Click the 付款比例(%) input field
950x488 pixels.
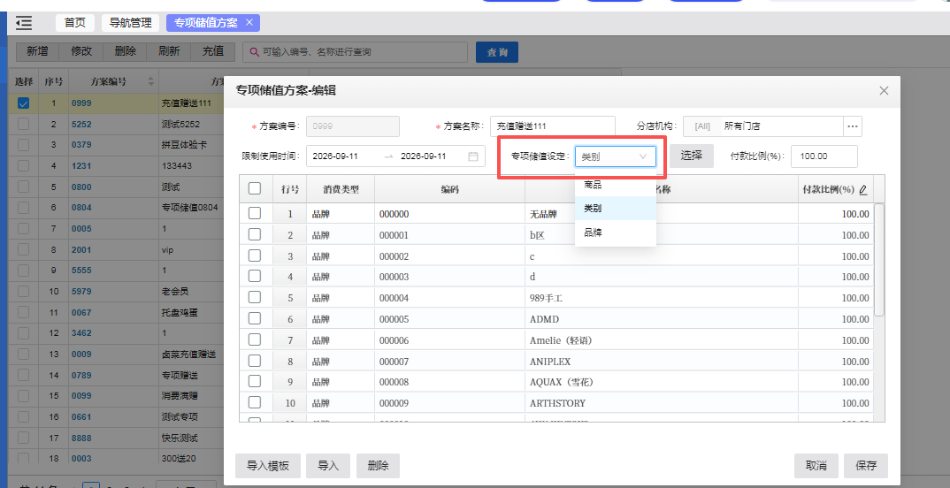tap(824, 156)
